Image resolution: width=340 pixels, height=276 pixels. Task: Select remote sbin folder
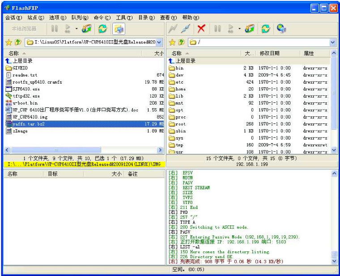coord(177,131)
